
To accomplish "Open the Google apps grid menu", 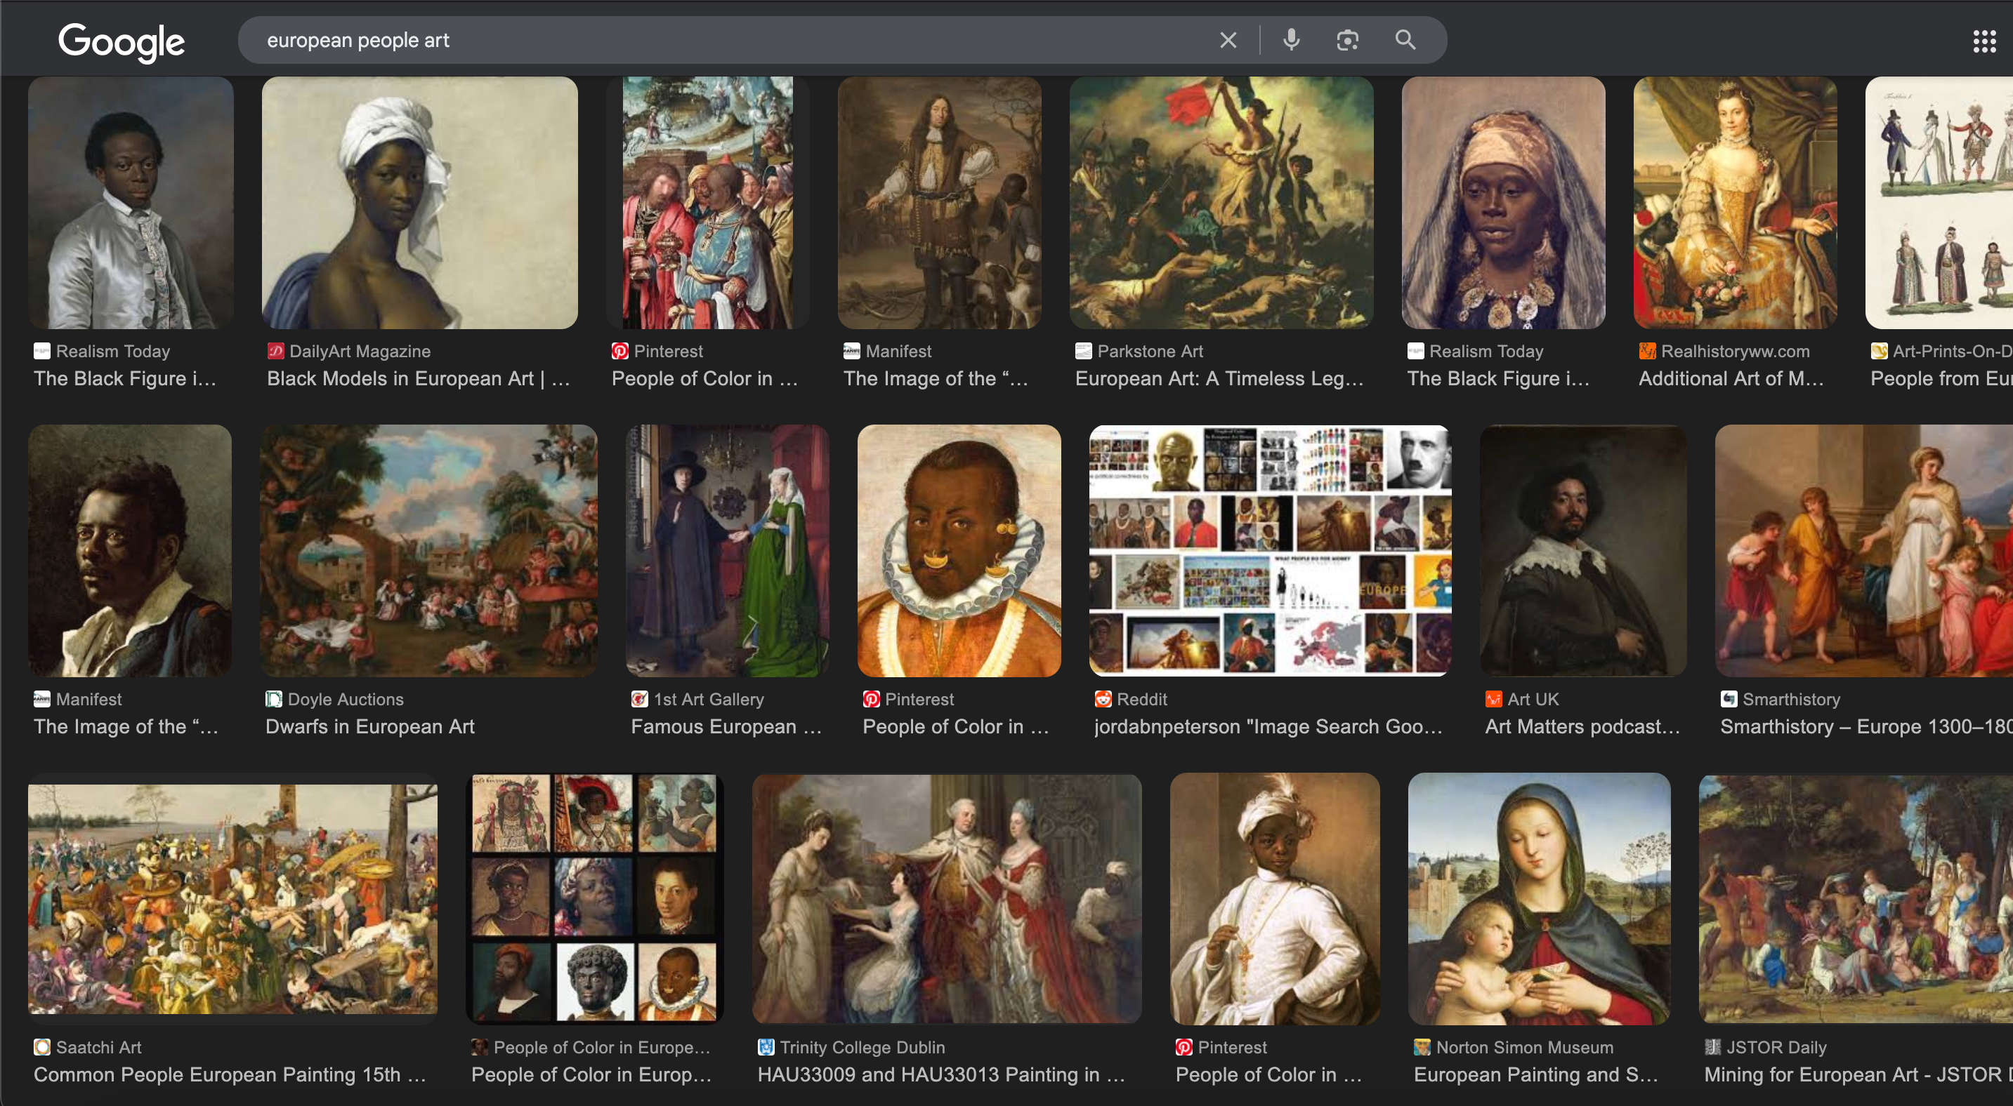I will tap(1984, 41).
